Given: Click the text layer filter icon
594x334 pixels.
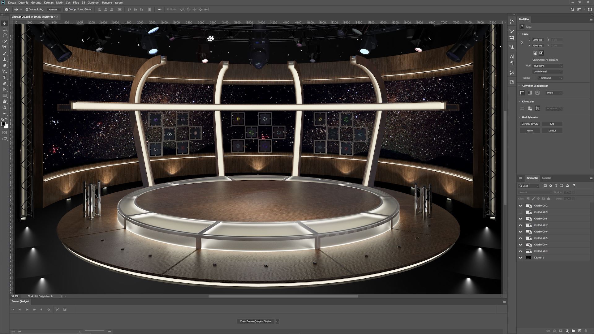Looking at the screenshot, I should pos(556,186).
